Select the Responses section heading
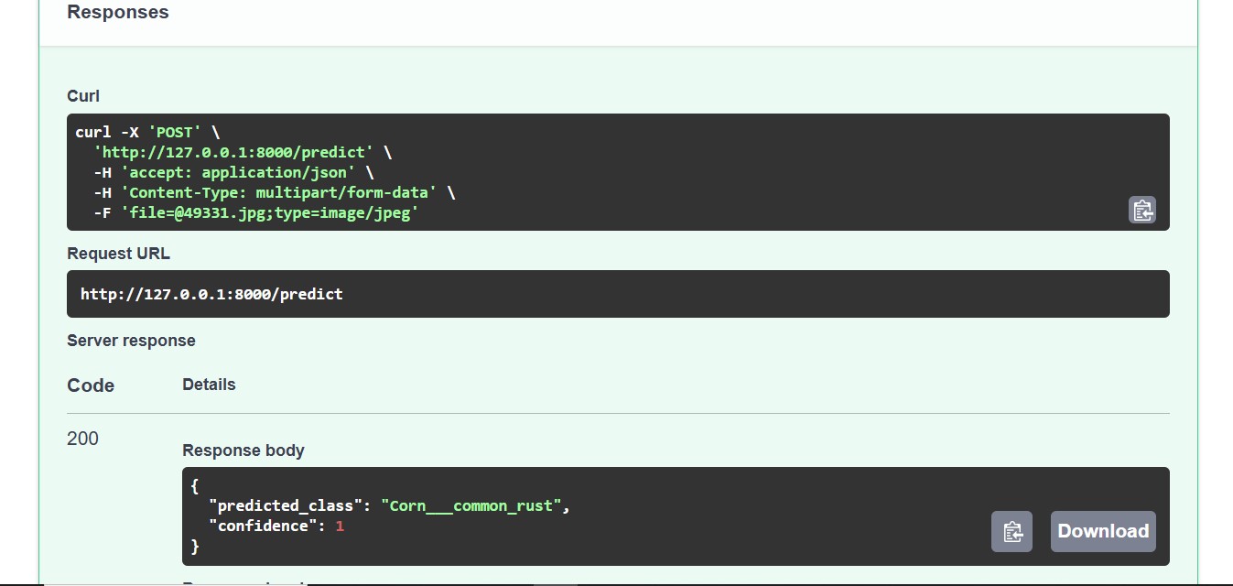The image size is (1233, 586). 118,12
